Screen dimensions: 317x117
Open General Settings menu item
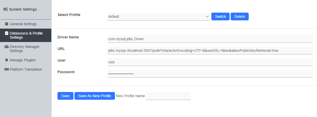point(23,24)
